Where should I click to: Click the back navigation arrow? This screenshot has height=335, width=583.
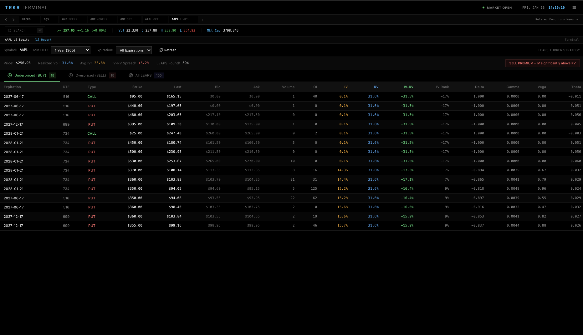(6, 19)
